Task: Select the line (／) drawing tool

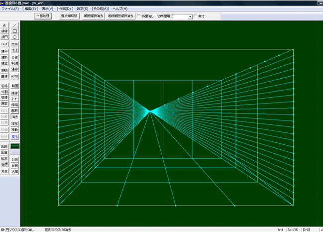Action: click(x=15, y=24)
